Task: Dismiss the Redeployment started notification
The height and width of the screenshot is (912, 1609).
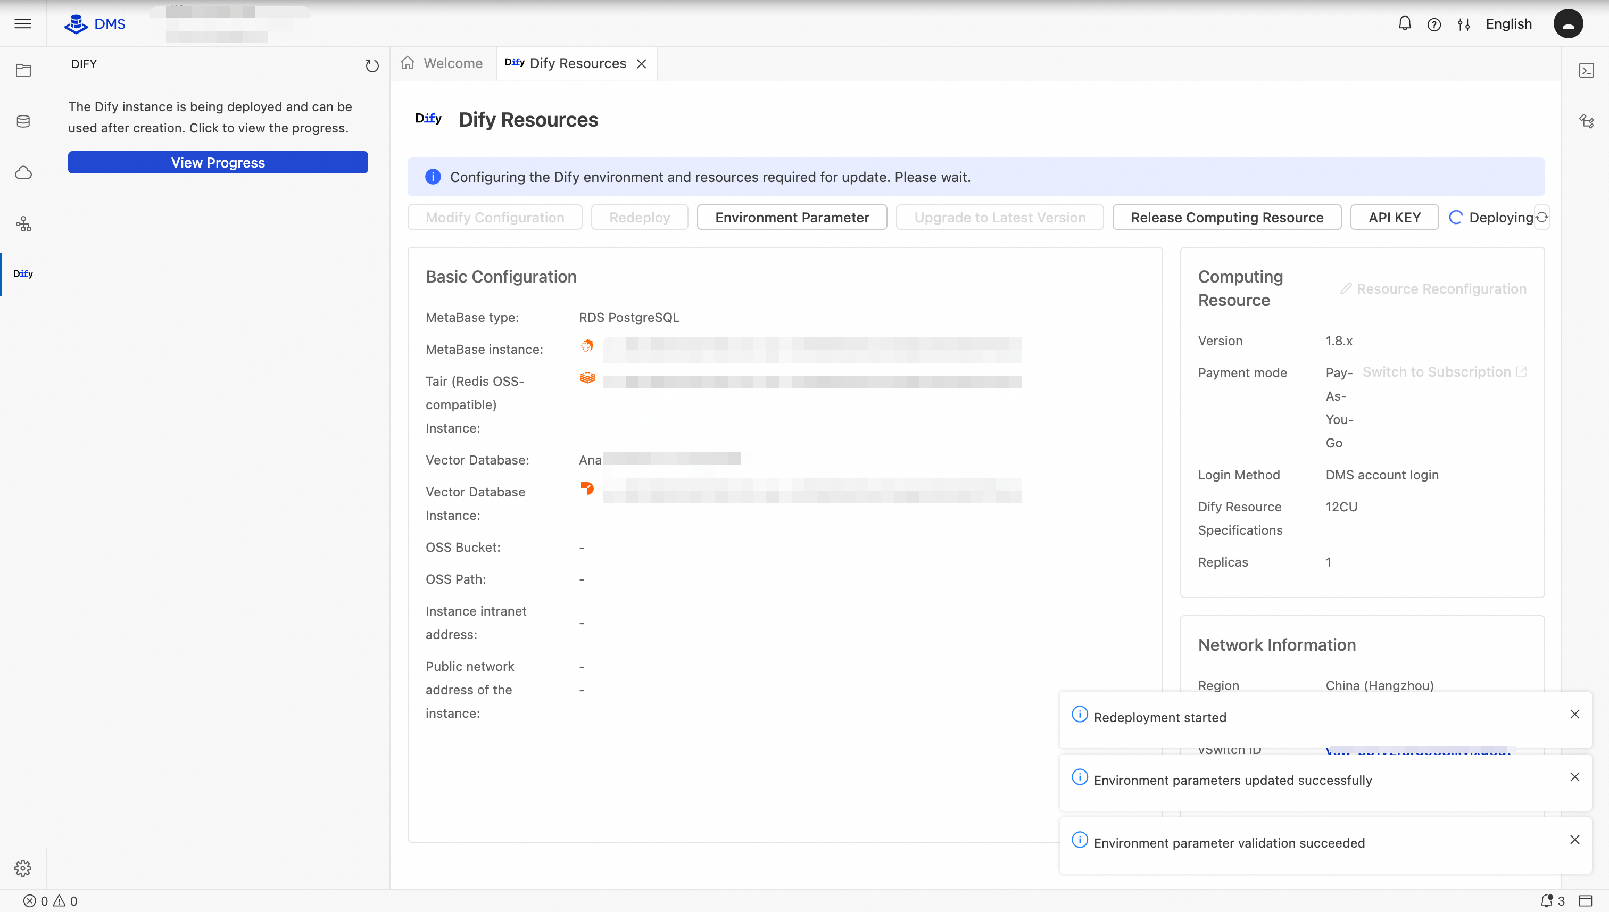Action: click(1574, 714)
